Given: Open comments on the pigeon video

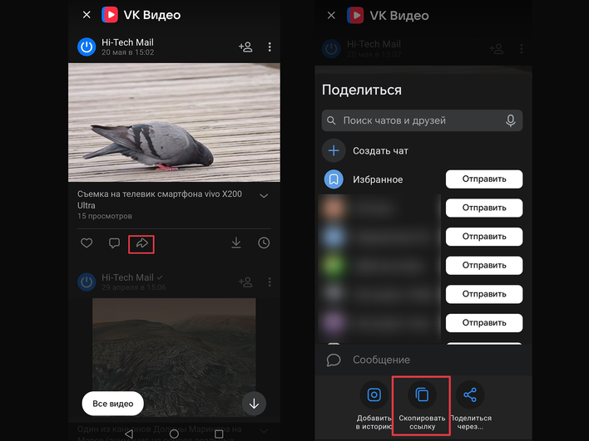Looking at the screenshot, I should (114, 243).
